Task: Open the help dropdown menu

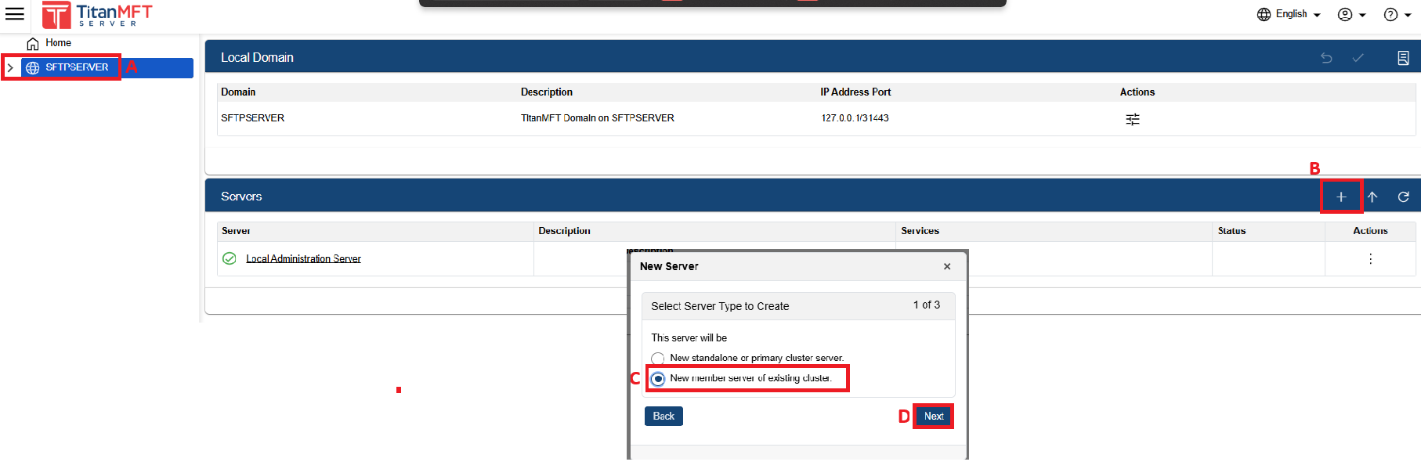Action: tap(1397, 14)
